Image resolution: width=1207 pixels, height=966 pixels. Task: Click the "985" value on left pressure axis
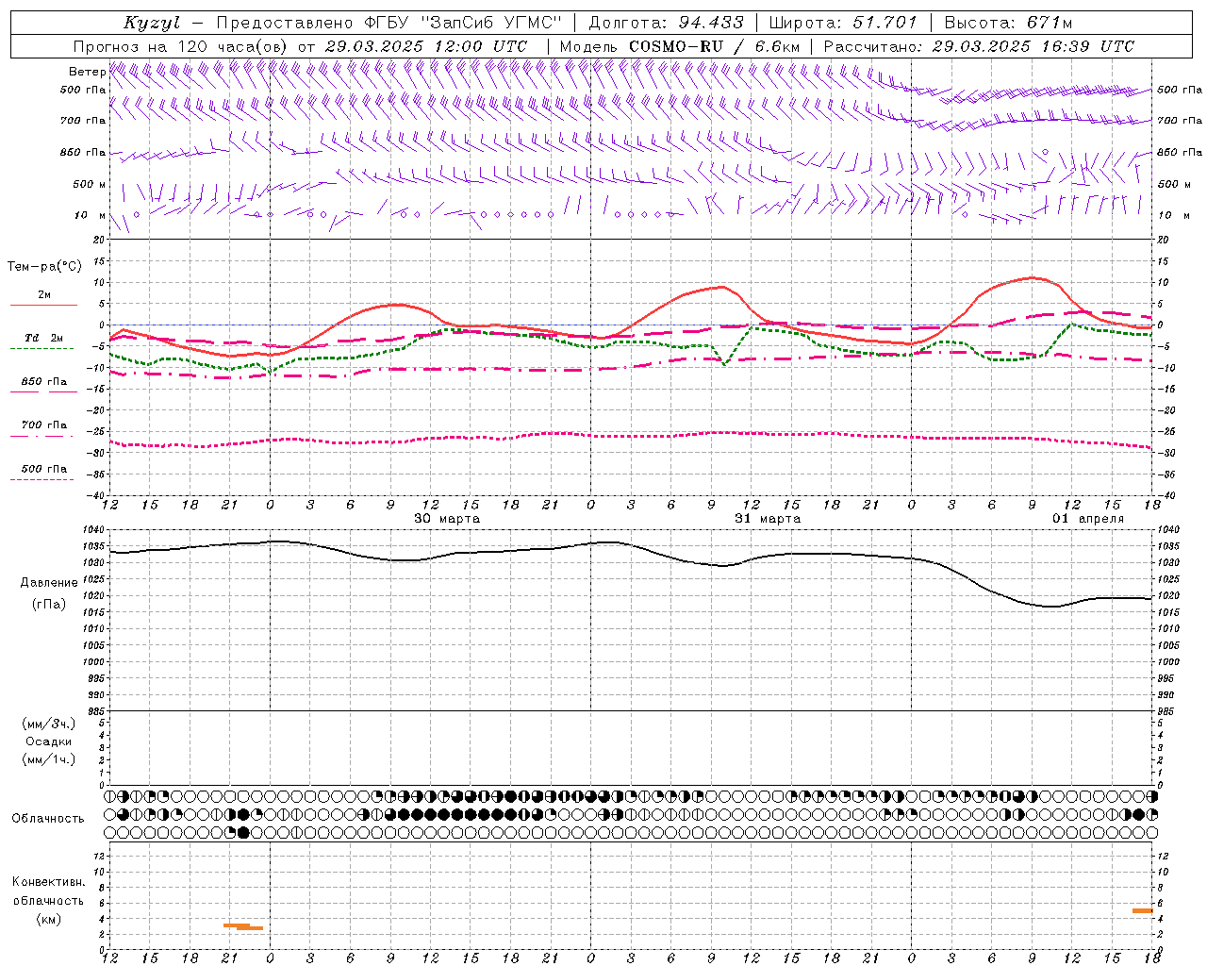pos(95,711)
